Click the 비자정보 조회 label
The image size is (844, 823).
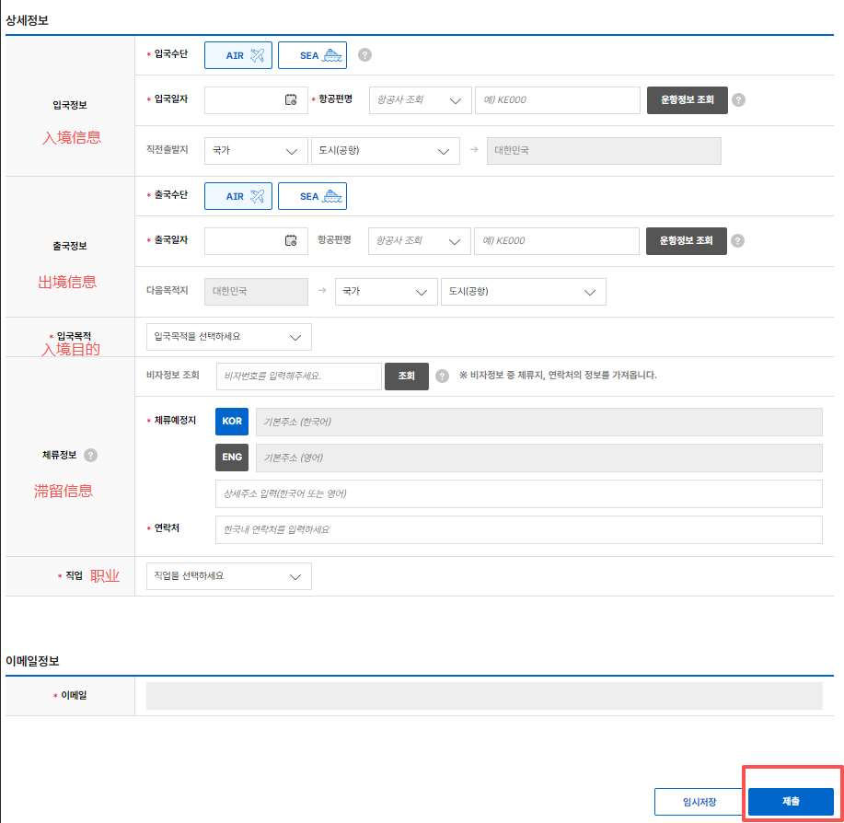(173, 376)
